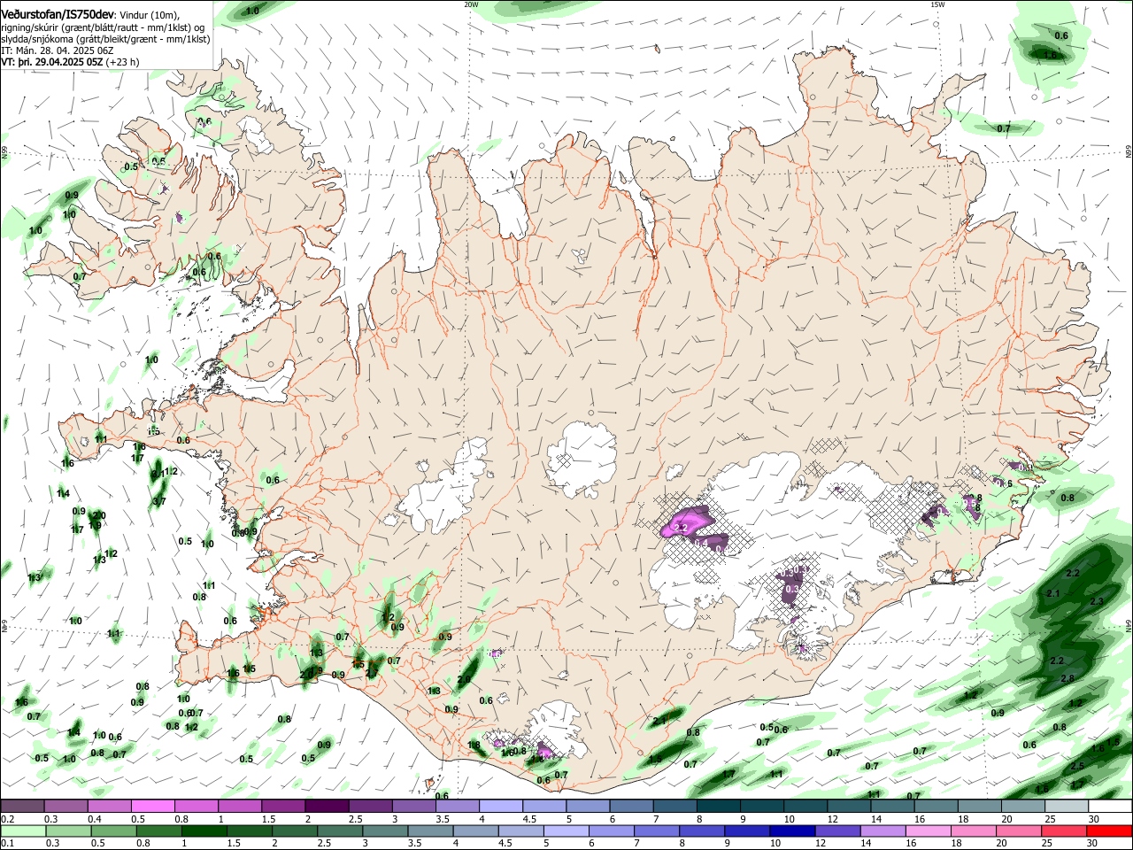The width and height of the screenshot is (1133, 850).
Task: Select the light pink swatch at 16 in the bottom legend row
Action: point(929,831)
